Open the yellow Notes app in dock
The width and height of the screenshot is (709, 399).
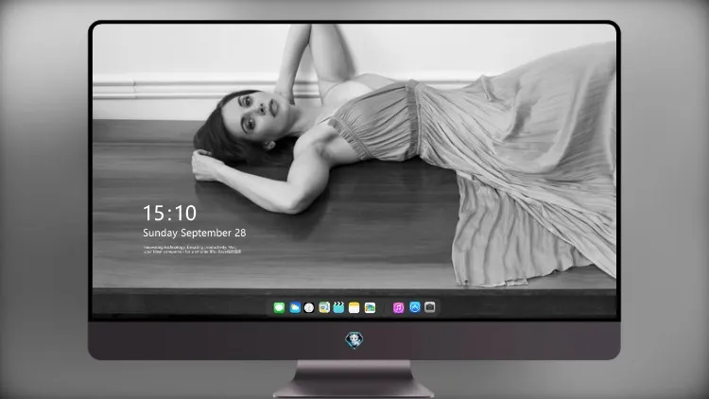354,308
